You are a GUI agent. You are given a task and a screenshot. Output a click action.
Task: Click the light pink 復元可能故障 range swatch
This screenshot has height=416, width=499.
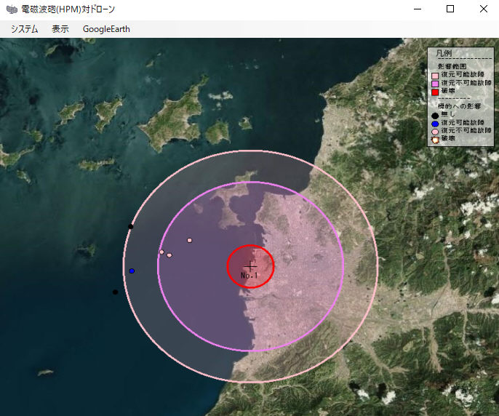click(435, 75)
